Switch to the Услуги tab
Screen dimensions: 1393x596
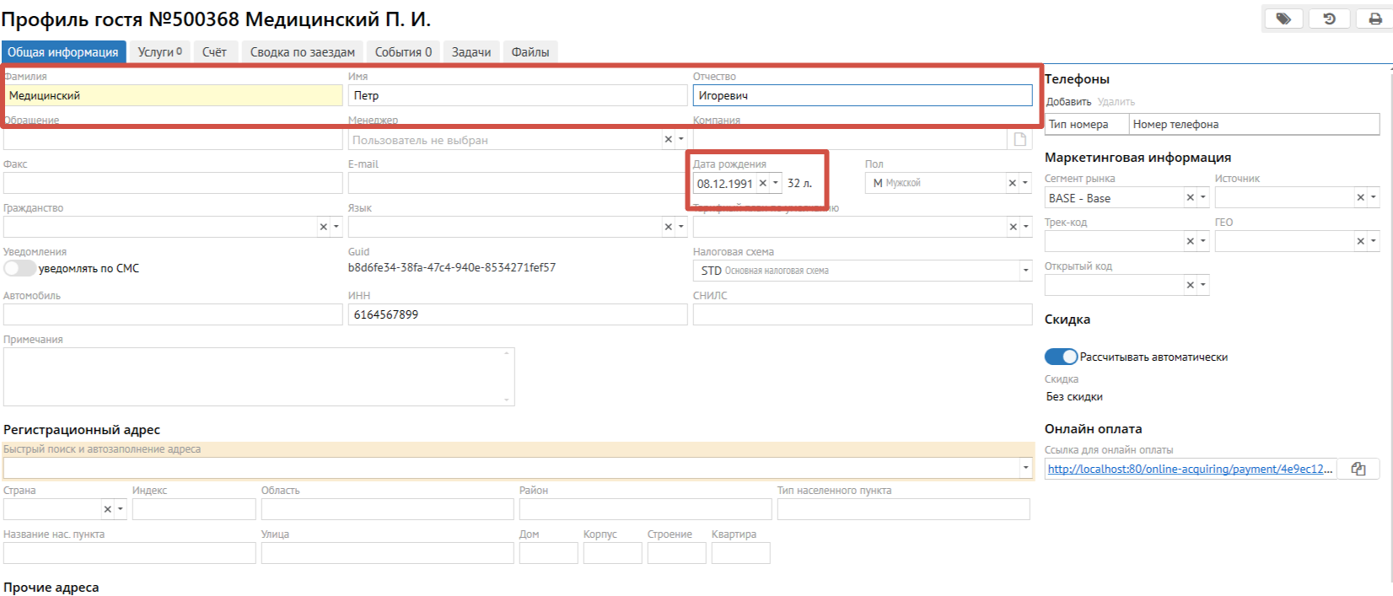tap(159, 52)
